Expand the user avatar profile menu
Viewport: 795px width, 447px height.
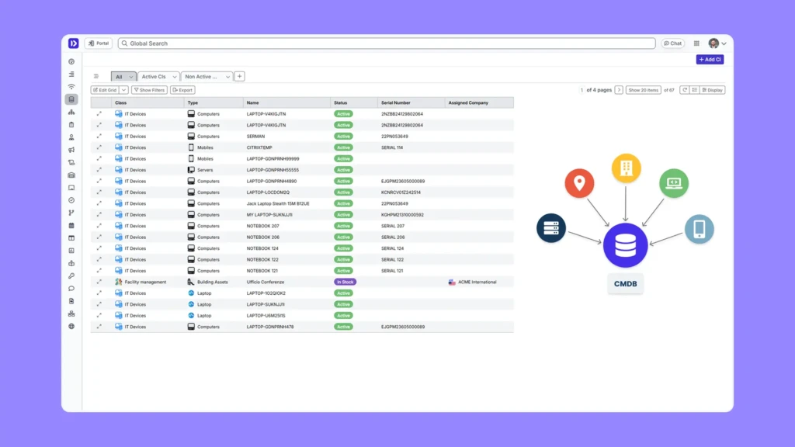(x=717, y=43)
